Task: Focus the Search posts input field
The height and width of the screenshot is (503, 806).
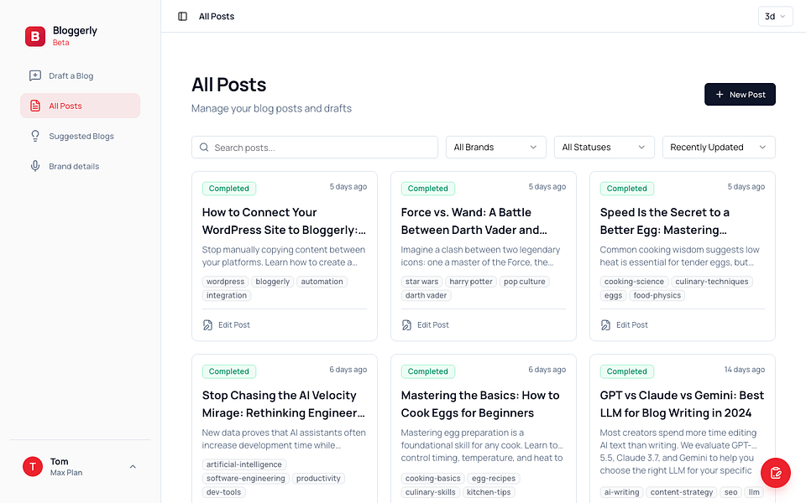Action: pyautogui.click(x=315, y=148)
